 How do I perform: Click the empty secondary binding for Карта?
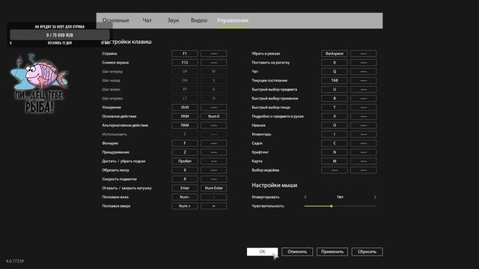(364, 161)
